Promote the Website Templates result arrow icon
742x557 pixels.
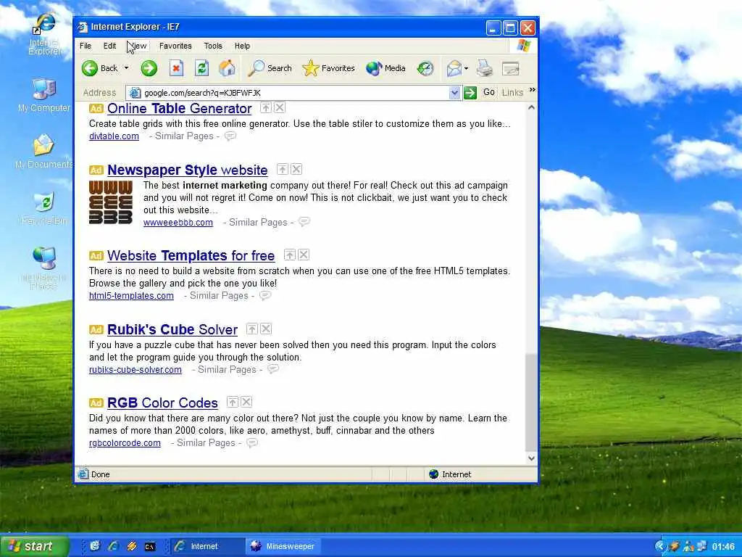(290, 255)
